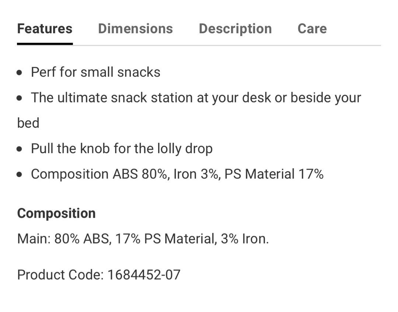Click the bullet dot before "The ultimate snack station"

(20, 98)
